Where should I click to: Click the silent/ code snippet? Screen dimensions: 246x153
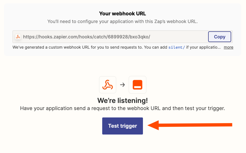177,47
